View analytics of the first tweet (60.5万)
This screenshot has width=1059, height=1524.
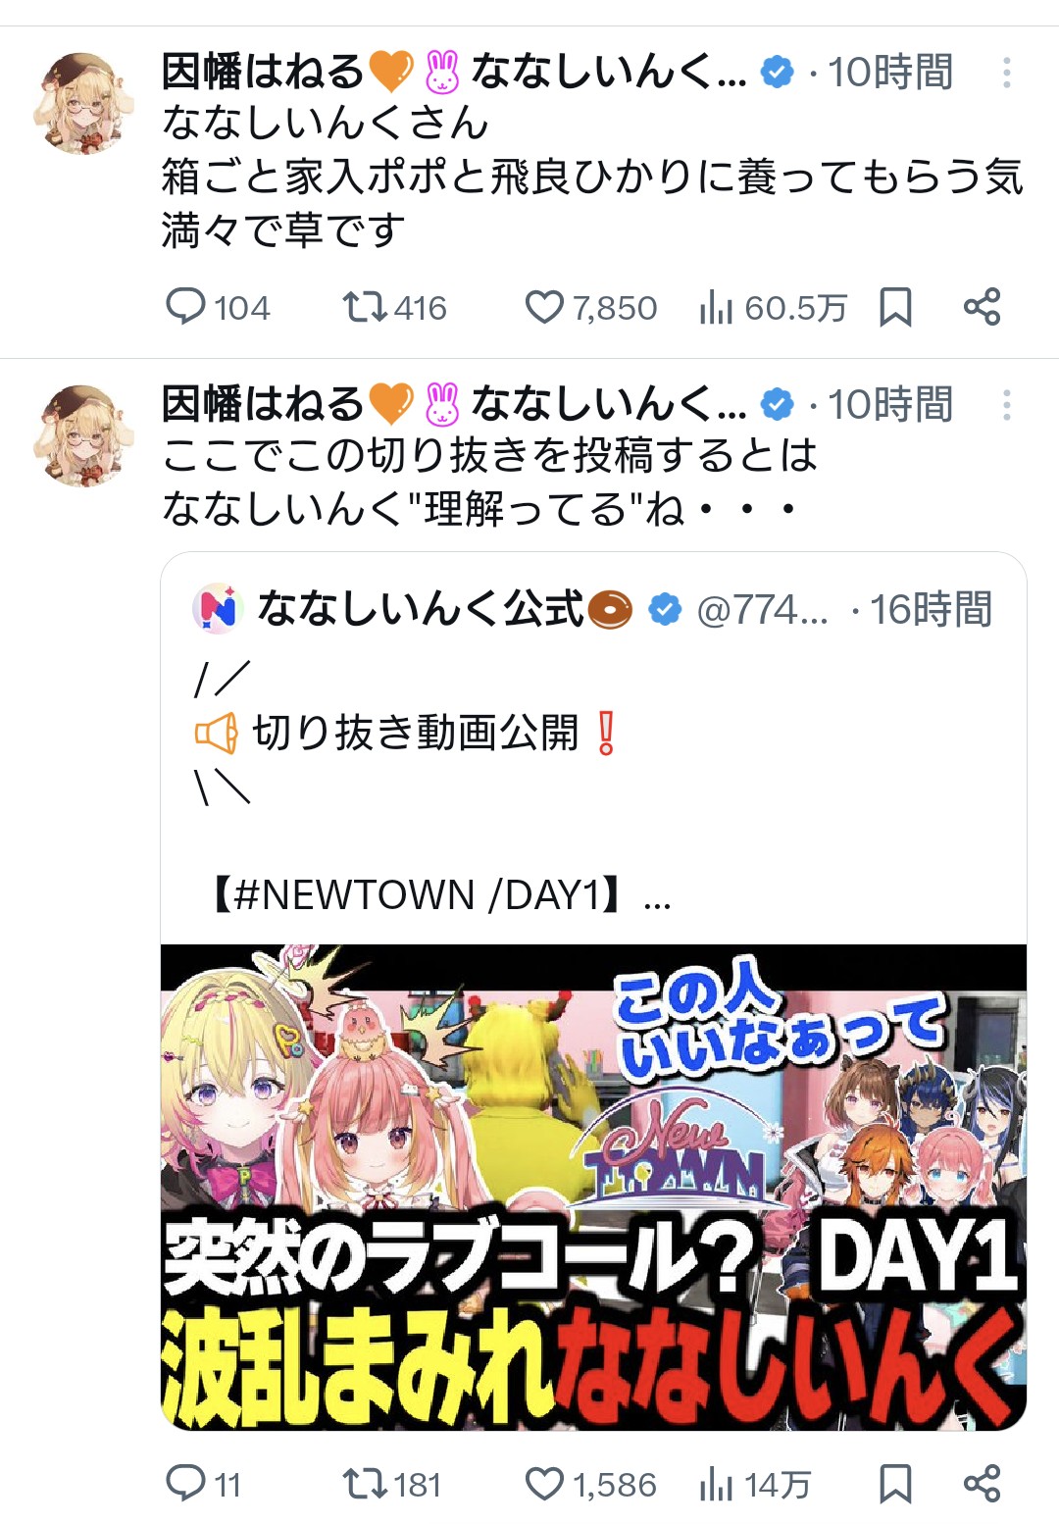(x=774, y=308)
